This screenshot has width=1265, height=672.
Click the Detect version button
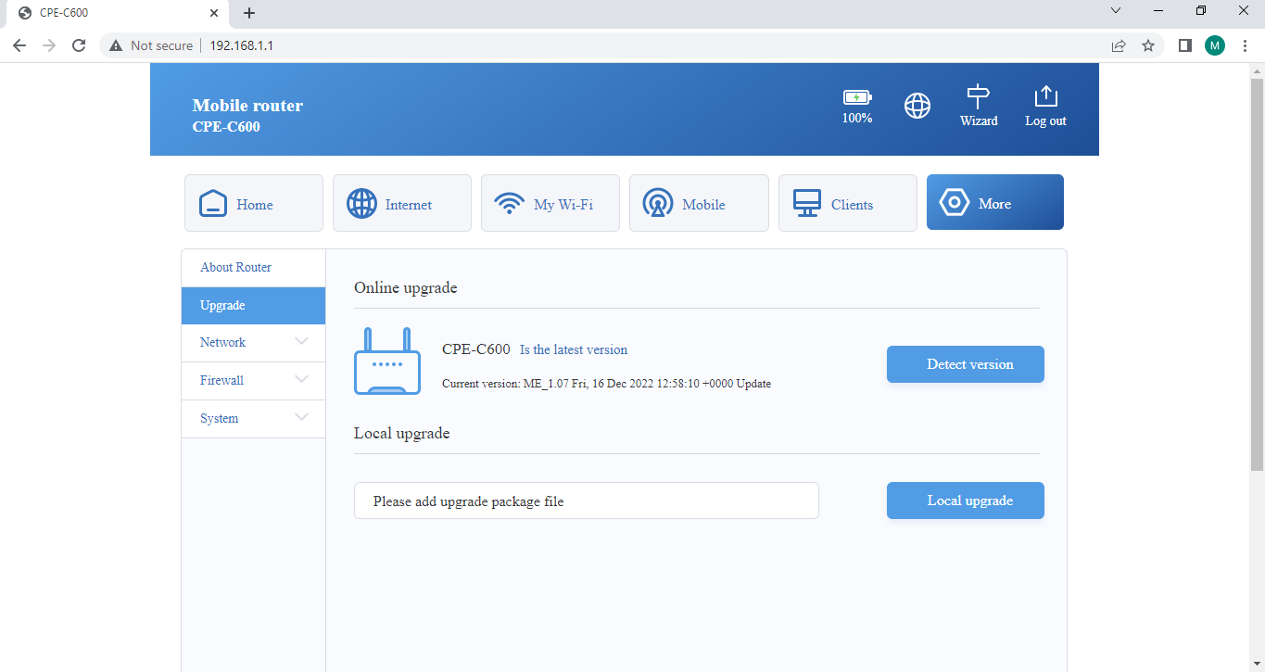[x=966, y=364]
